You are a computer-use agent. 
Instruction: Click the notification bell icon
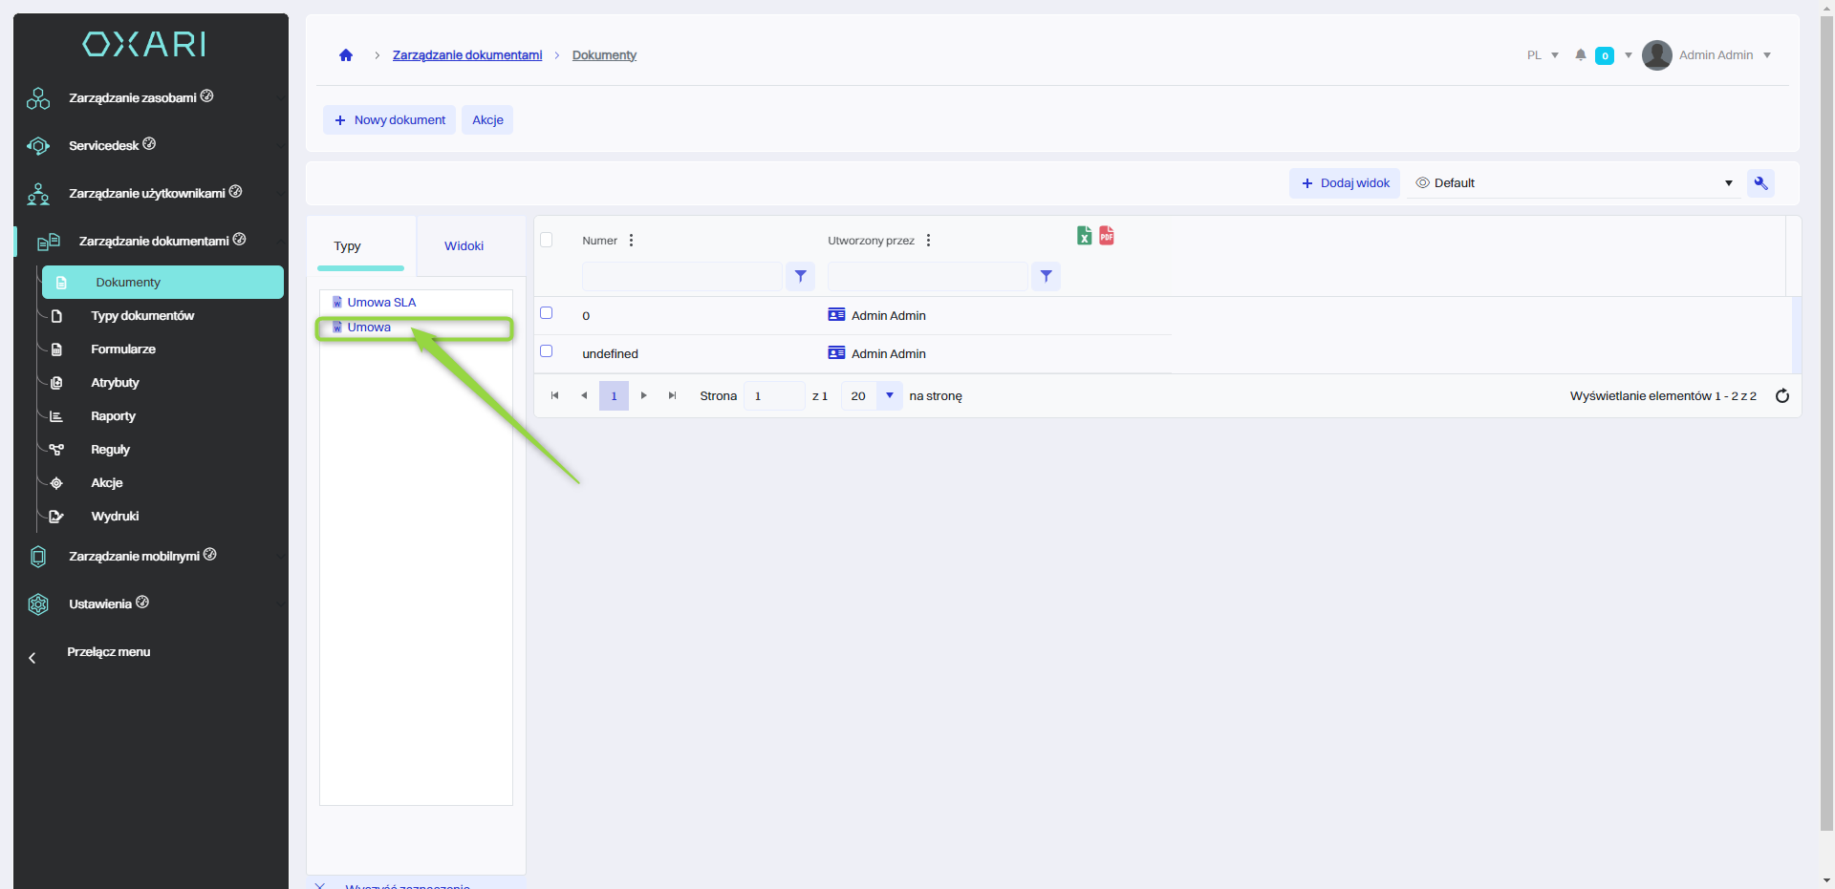coord(1581,55)
